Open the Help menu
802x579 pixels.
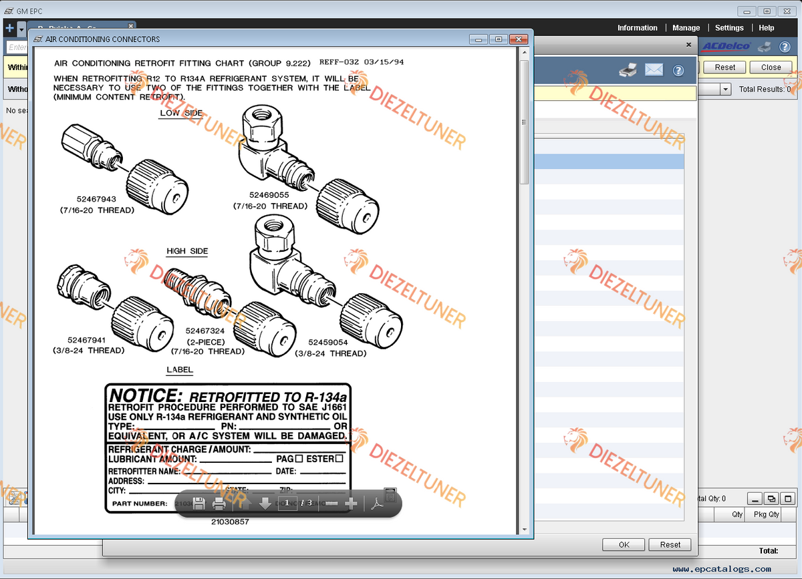pyautogui.click(x=767, y=28)
